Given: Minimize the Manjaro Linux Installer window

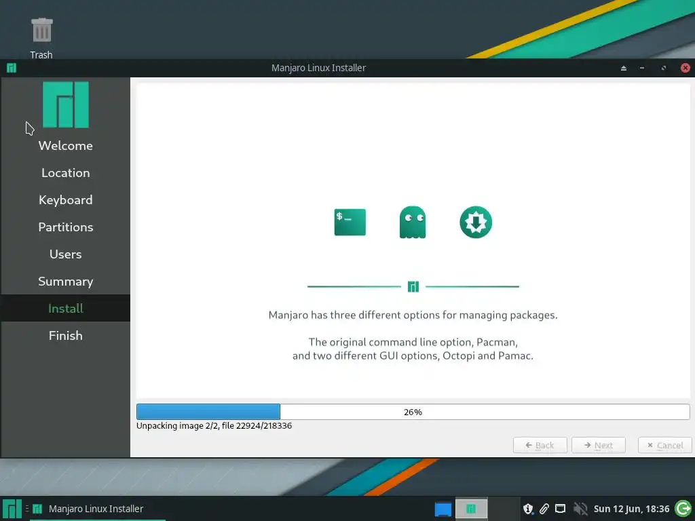Looking at the screenshot, I should point(642,68).
